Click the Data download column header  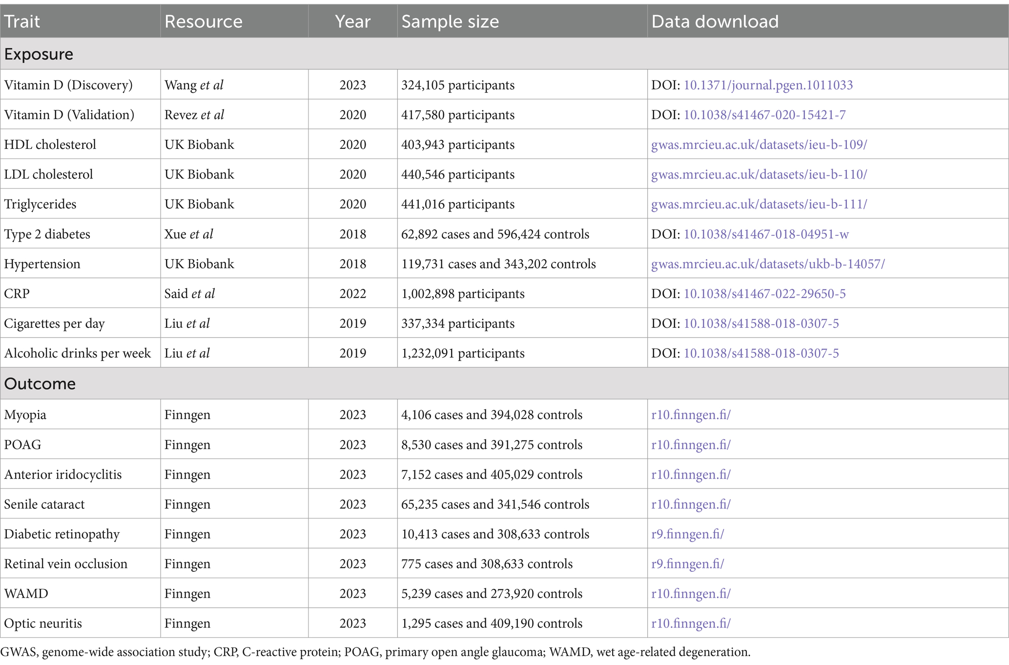828,21
